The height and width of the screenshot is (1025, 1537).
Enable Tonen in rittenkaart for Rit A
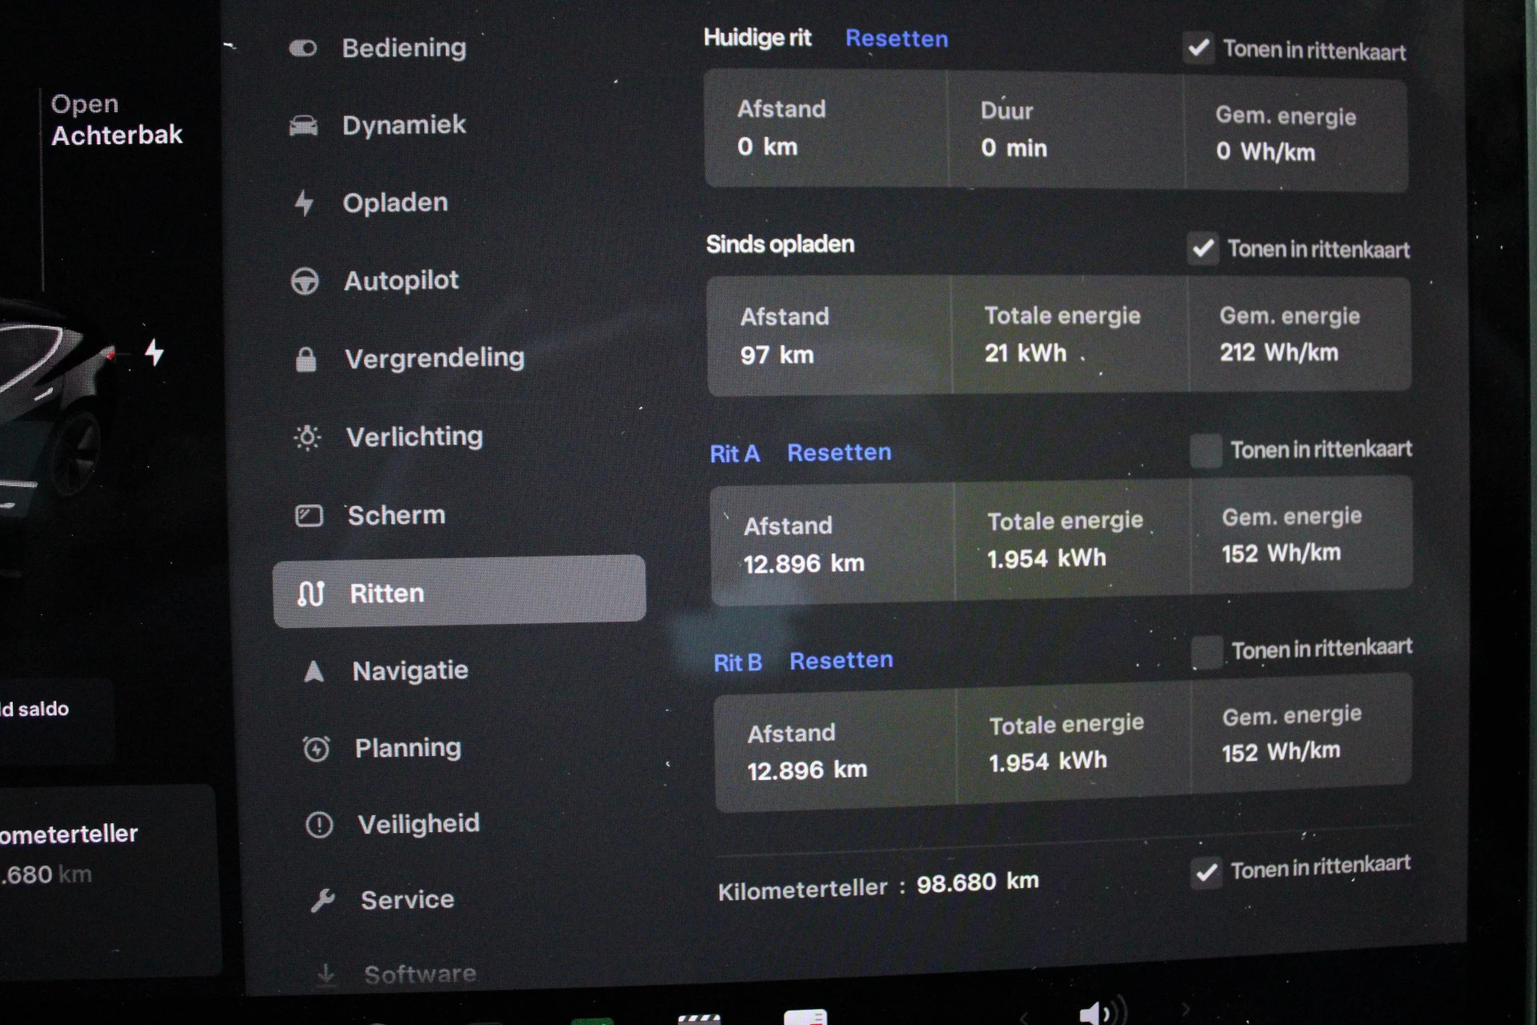pos(1206,451)
